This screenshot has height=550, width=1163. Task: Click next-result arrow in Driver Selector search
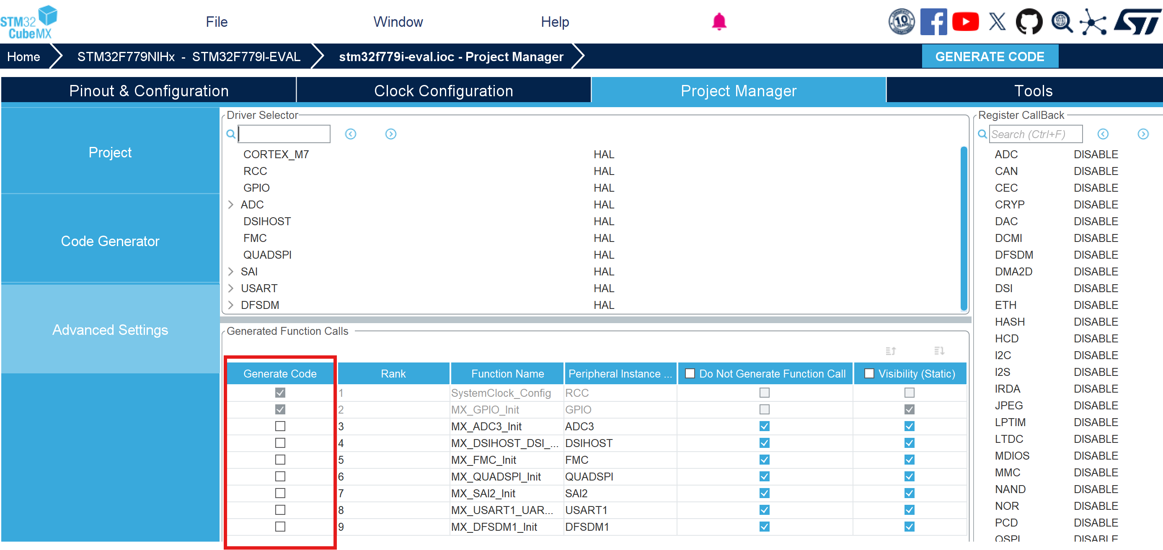(390, 134)
